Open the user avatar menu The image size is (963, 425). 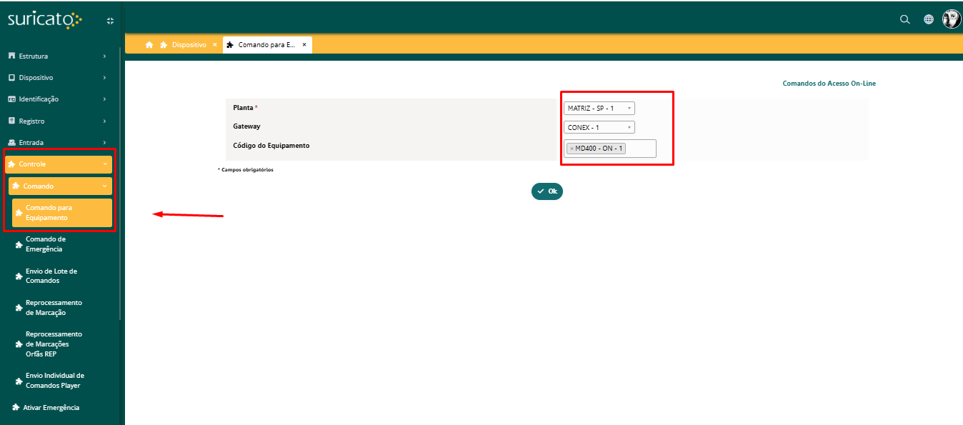(x=952, y=19)
